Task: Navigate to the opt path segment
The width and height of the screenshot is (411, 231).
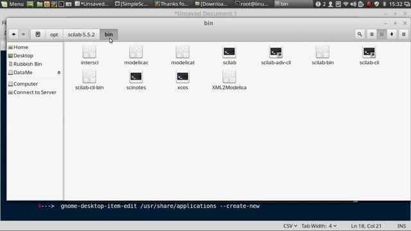Action: click(x=54, y=34)
